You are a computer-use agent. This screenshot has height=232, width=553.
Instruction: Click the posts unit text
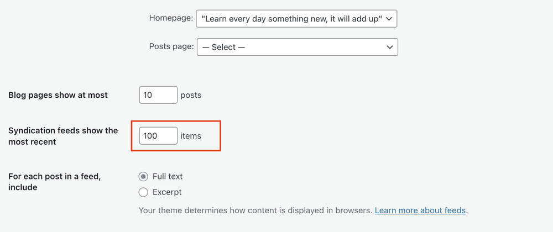click(191, 95)
